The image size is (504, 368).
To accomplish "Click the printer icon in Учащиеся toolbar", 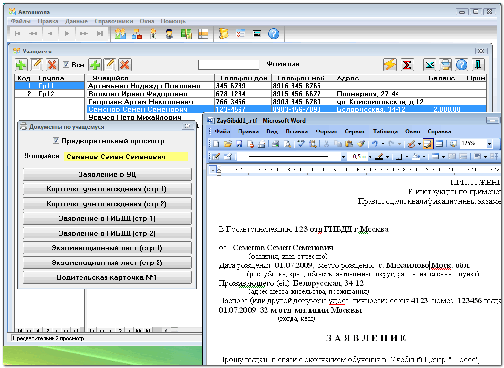I will (x=445, y=65).
